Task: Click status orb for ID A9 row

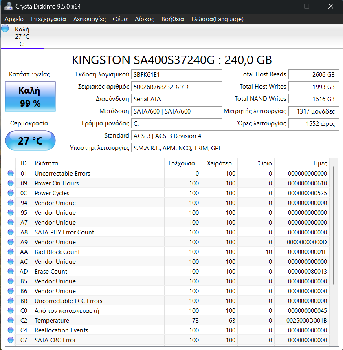Action: pos(11,242)
